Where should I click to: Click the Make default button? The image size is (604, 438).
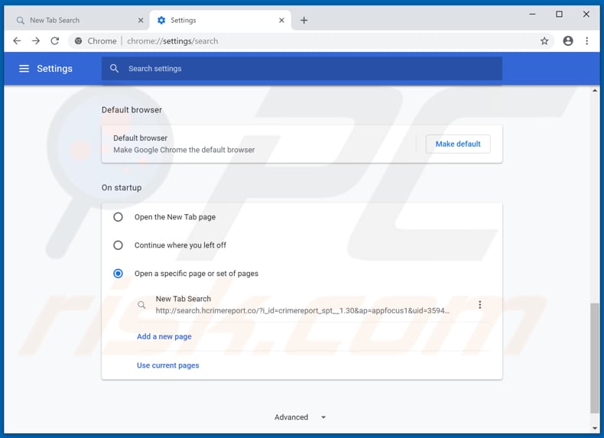458,144
